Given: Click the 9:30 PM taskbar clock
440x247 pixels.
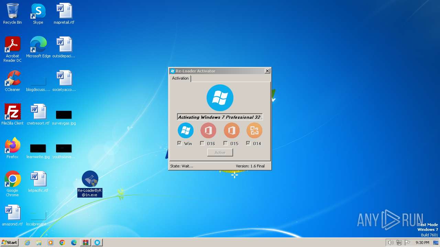Looking at the screenshot, I should [x=422, y=243].
